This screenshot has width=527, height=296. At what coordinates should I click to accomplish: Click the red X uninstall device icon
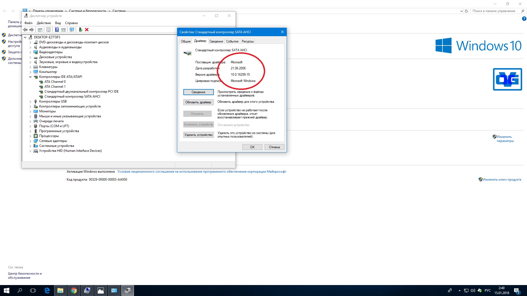(87, 30)
